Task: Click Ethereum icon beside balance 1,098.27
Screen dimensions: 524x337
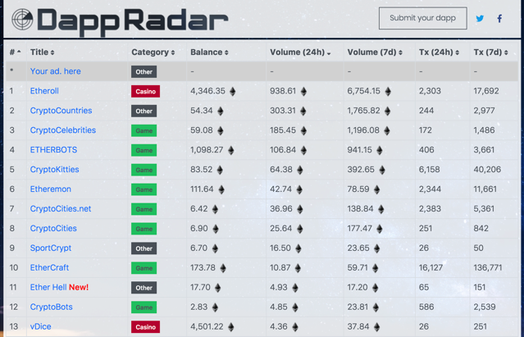Action: (231, 151)
